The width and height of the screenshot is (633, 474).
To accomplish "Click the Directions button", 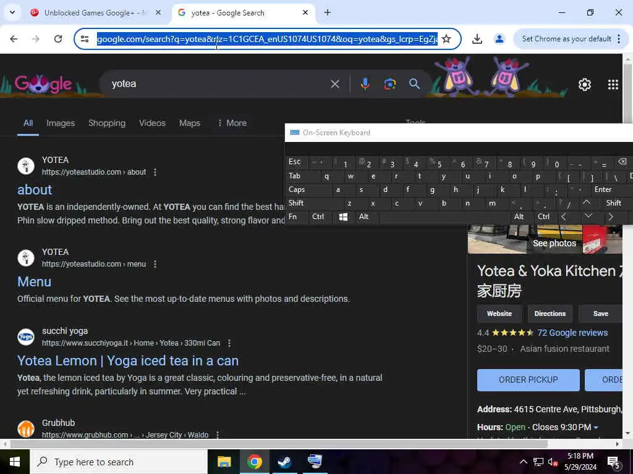I will point(550,314).
